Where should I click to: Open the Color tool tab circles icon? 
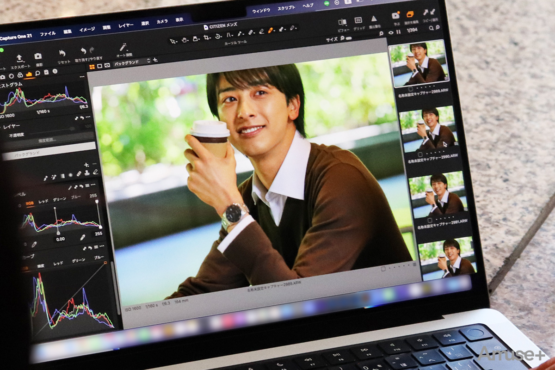(x=20, y=75)
